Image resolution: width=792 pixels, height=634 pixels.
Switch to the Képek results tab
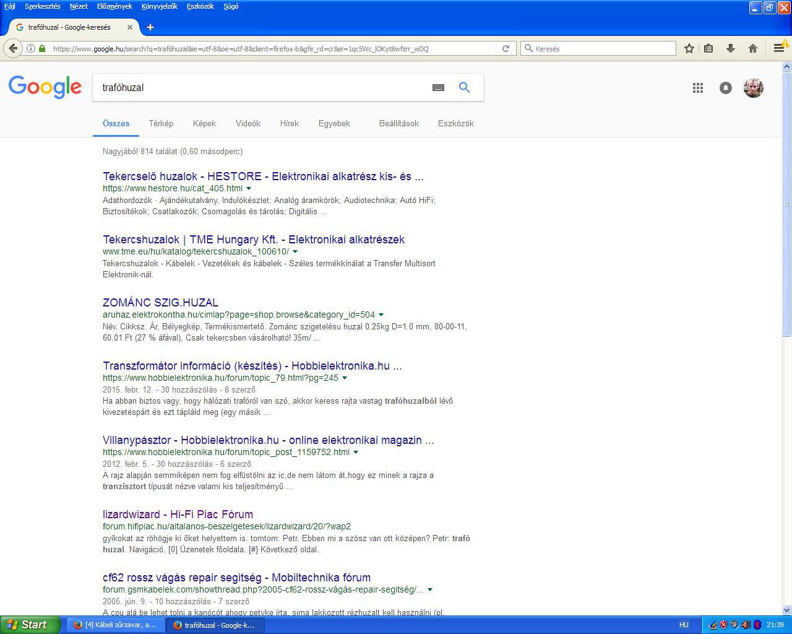coord(204,123)
